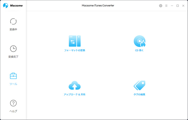Click the Macsome brand name text
Screen dimensions: 188x120
[16, 6]
